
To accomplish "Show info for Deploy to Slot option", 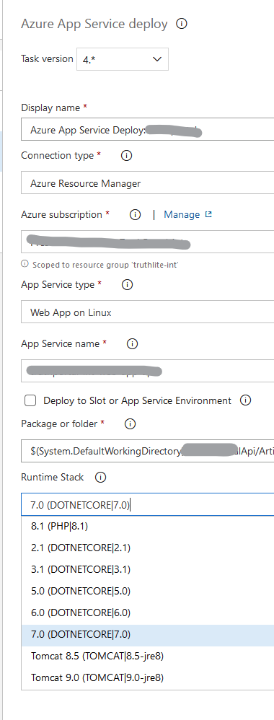I will pos(246,400).
